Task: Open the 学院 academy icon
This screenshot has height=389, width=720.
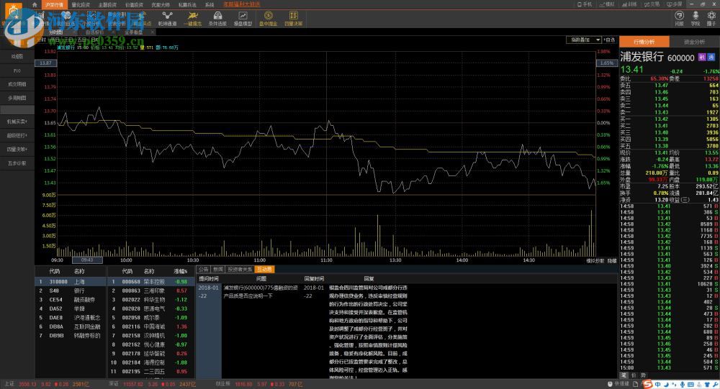Action: click(x=696, y=19)
